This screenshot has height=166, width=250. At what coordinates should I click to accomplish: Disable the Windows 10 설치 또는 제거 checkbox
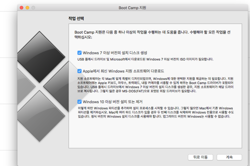(80, 102)
